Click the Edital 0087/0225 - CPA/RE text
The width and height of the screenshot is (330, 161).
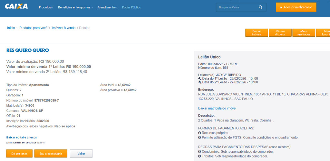[218, 64]
